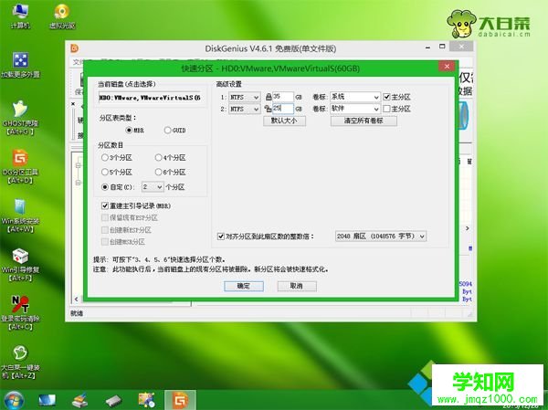
Task: Maximize the DiskGenius window
Action: coord(442,47)
